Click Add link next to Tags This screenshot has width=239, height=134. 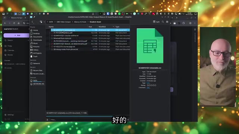pos(148,83)
